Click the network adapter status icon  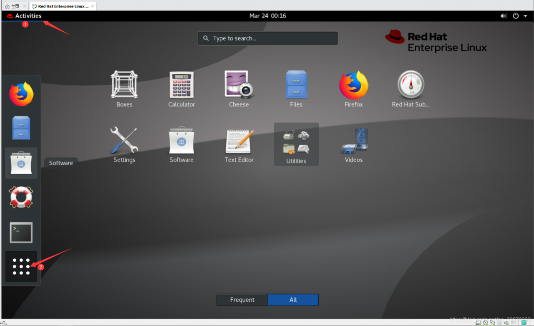(492, 323)
